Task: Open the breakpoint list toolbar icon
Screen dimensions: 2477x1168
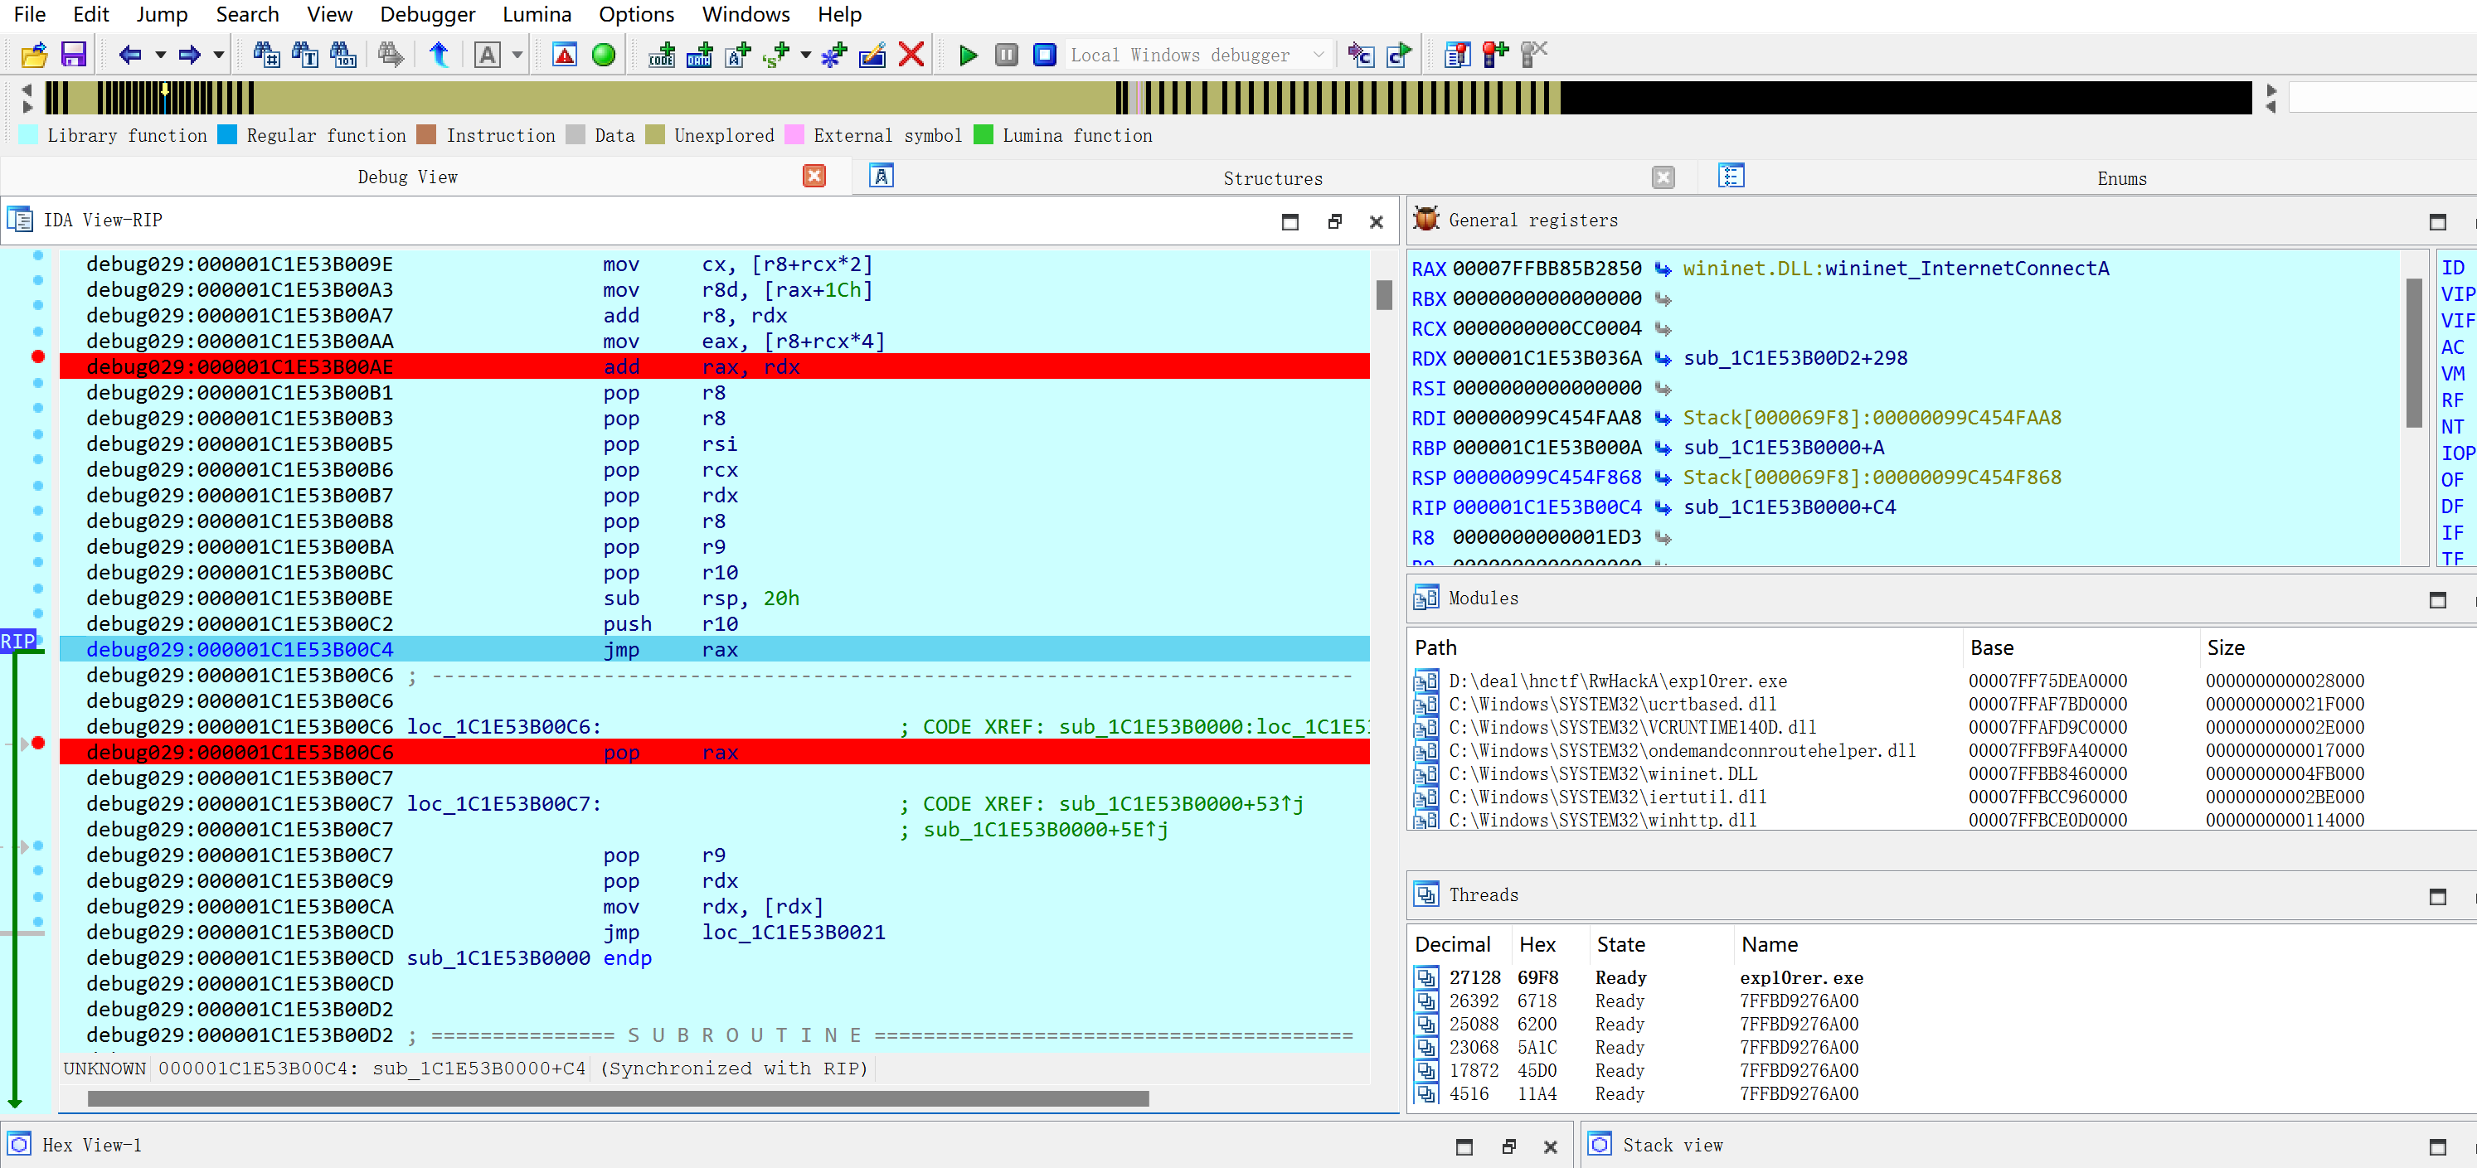Action: pos(1458,55)
